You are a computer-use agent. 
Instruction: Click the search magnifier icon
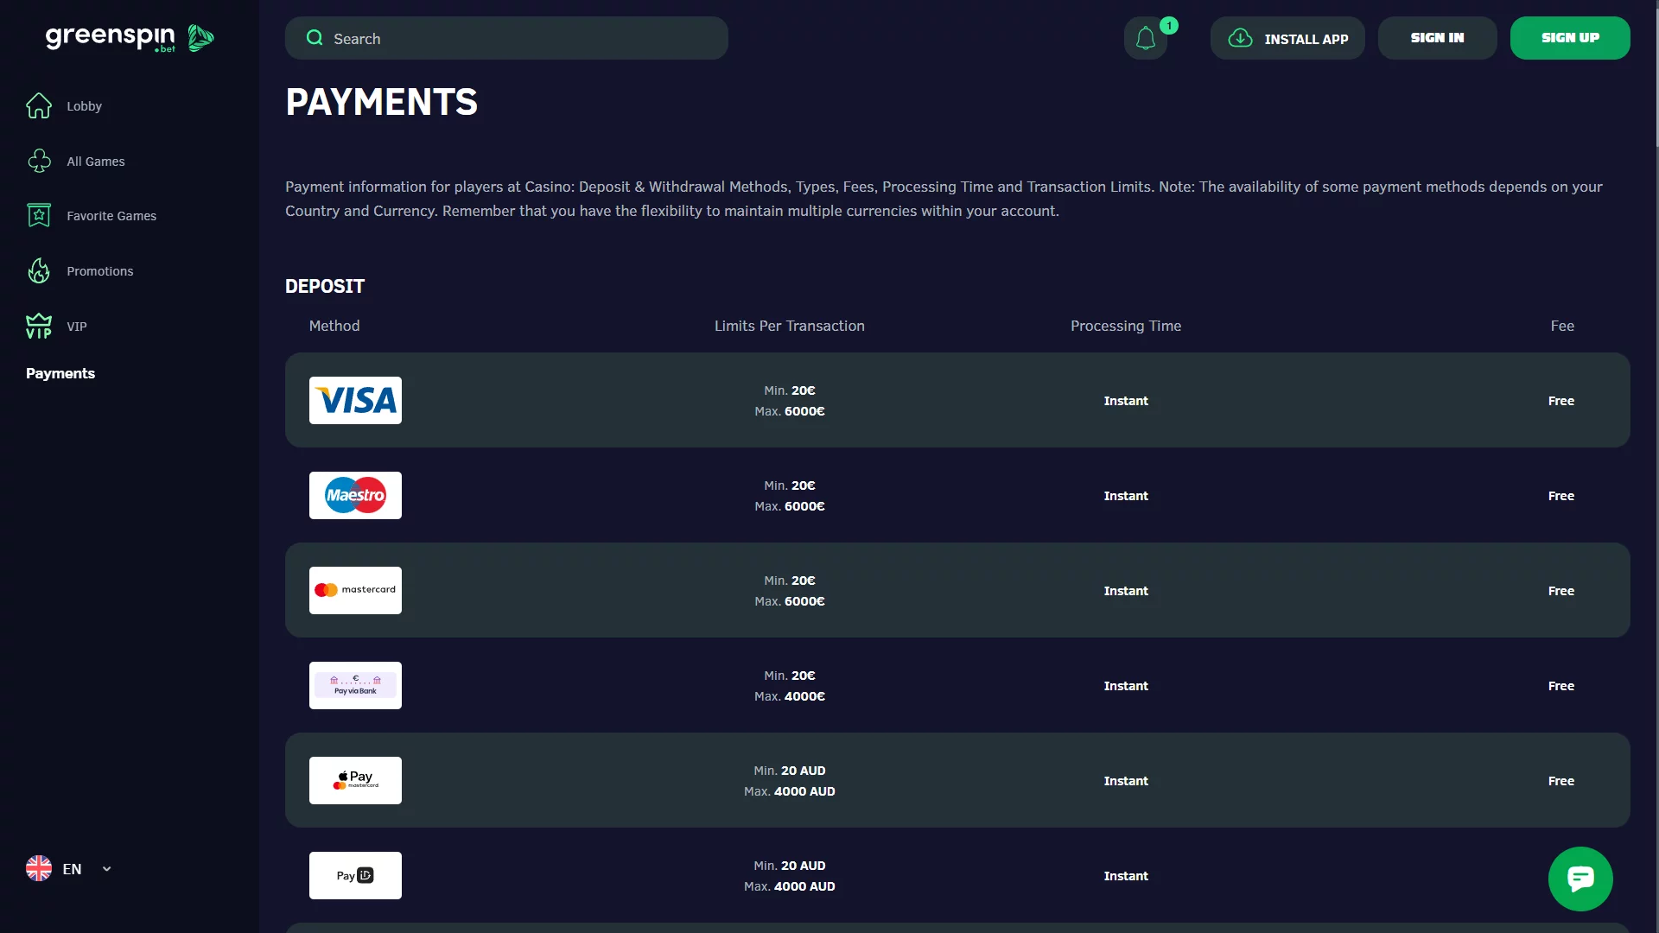pyautogui.click(x=315, y=38)
